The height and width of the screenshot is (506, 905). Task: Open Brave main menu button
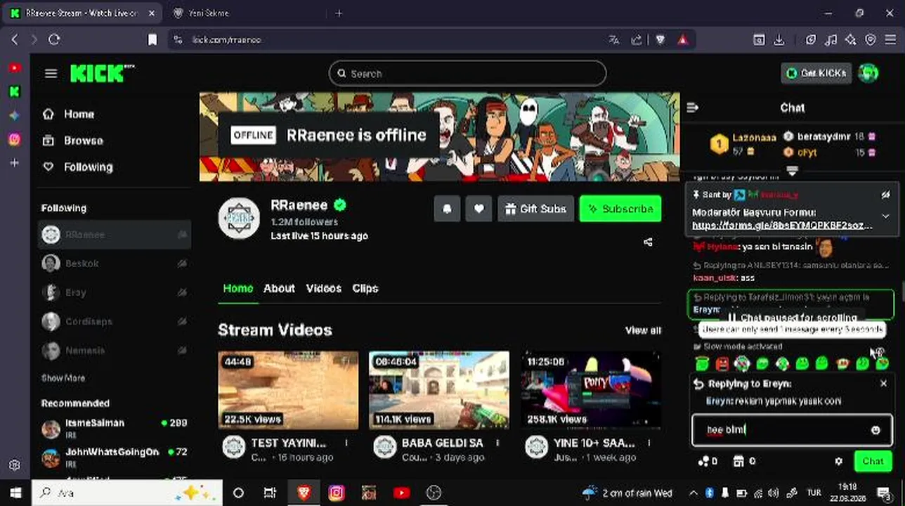[x=890, y=40]
